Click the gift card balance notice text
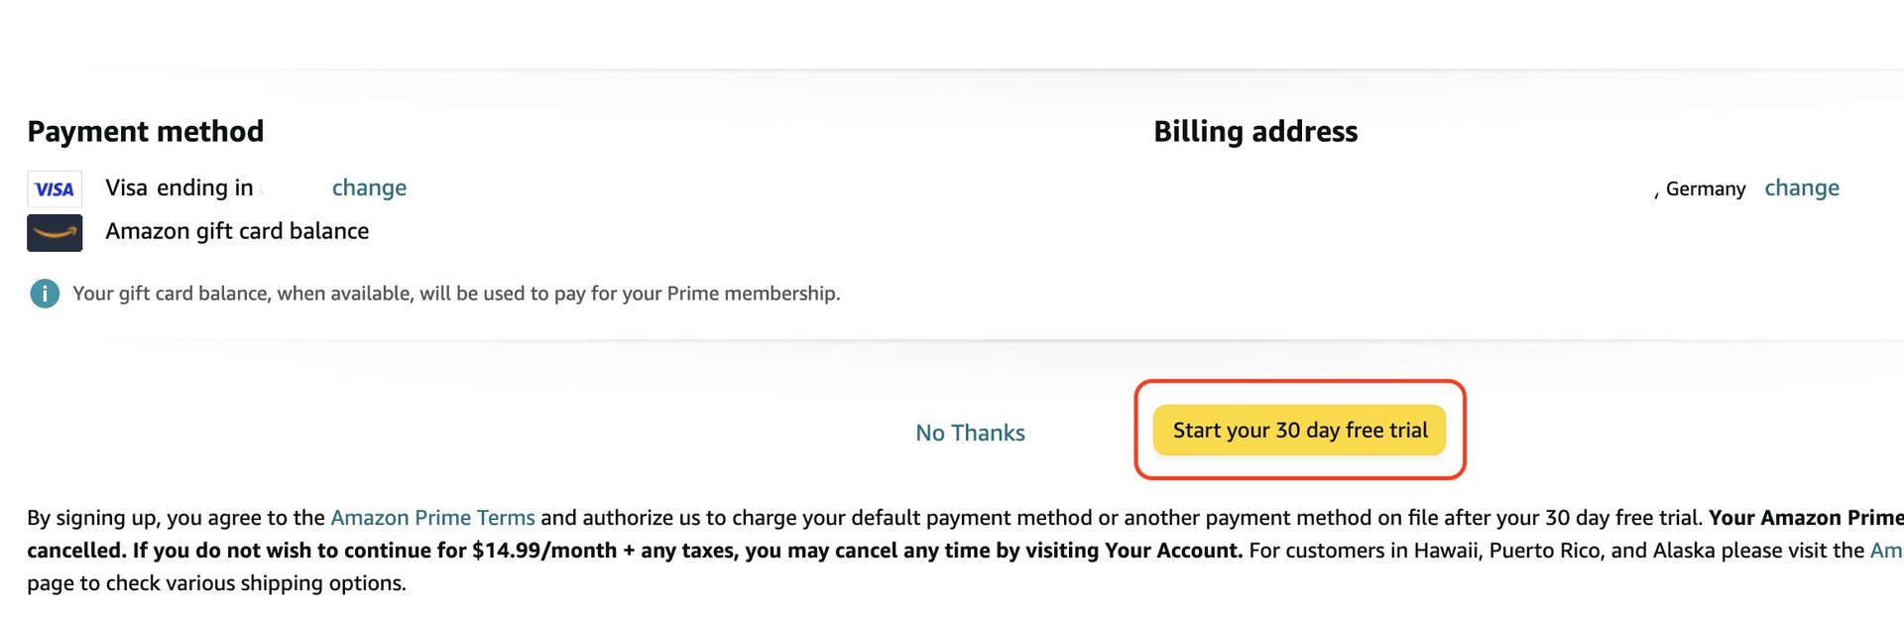 coord(456,294)
